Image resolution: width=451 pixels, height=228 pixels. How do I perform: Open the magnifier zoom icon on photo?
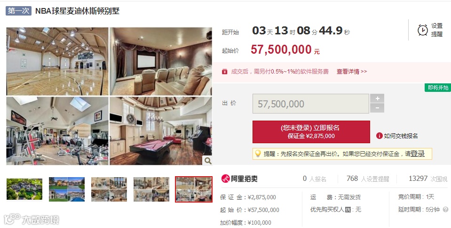coord(208,161)
